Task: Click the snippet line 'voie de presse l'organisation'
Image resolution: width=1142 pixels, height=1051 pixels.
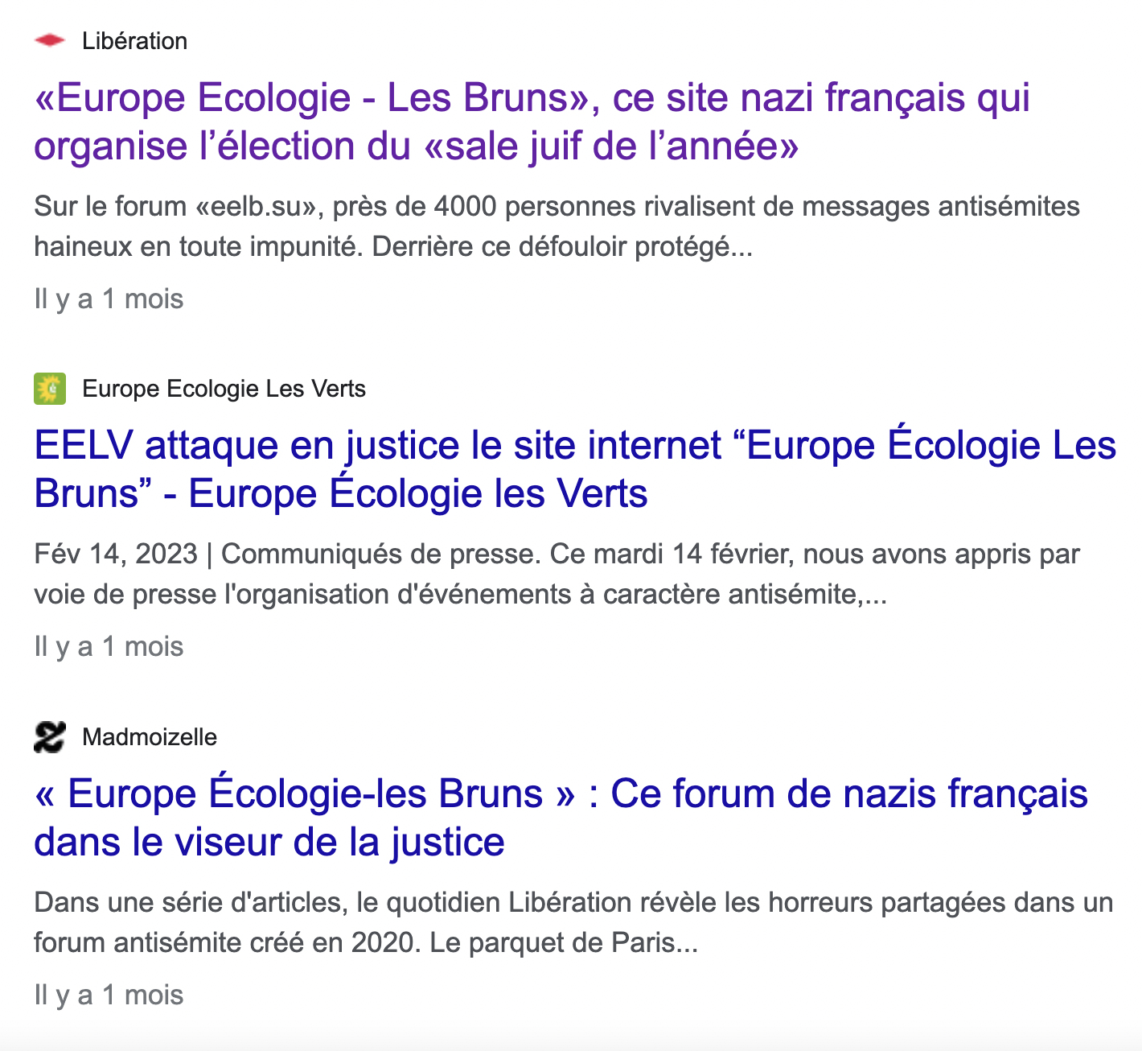Action: [x=460, y=595]
